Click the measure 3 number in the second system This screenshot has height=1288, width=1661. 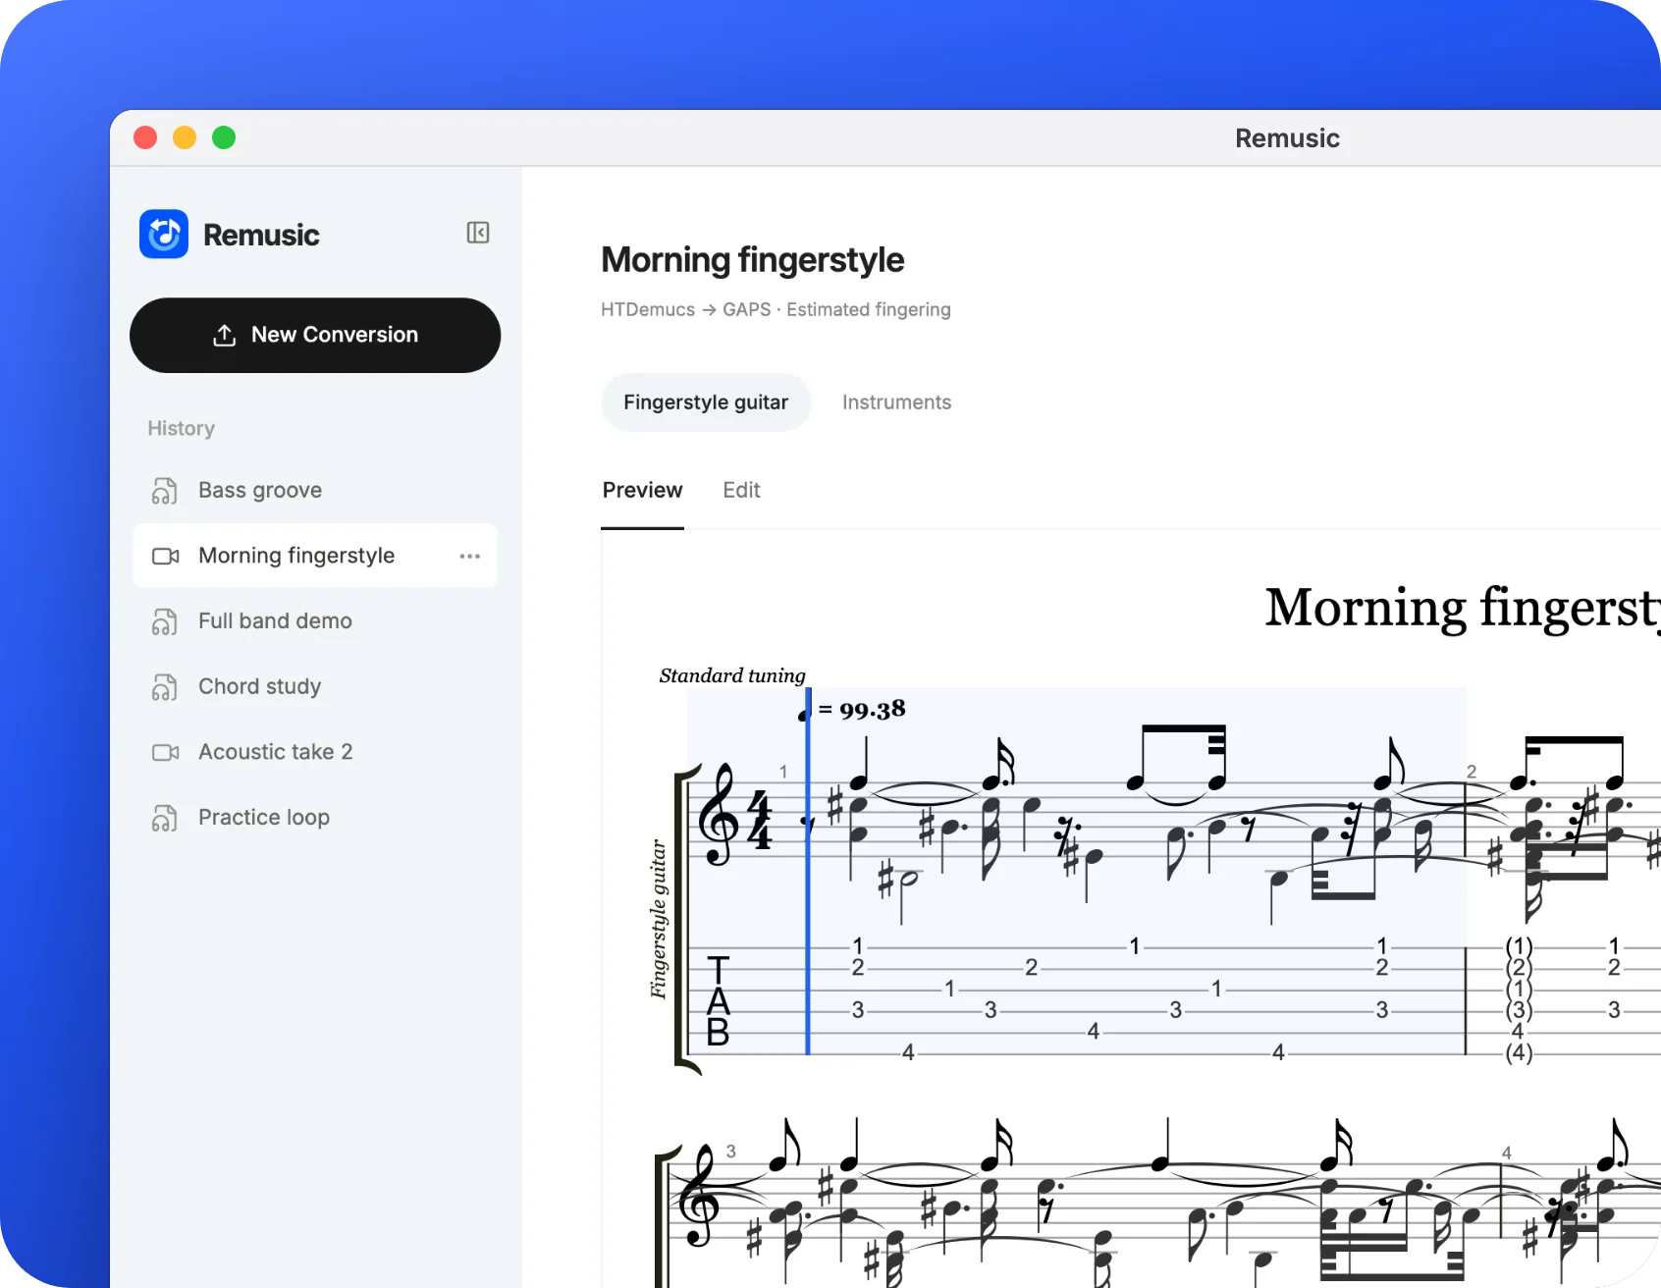click(x=730, y=1151)
